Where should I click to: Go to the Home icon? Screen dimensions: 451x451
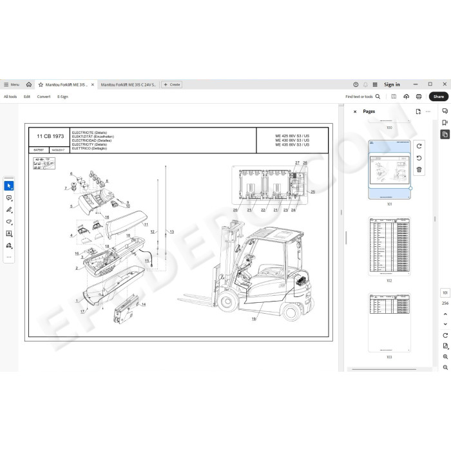click(x=29, y=84)
